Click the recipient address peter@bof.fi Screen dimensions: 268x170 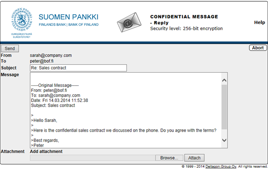[42, 61]
